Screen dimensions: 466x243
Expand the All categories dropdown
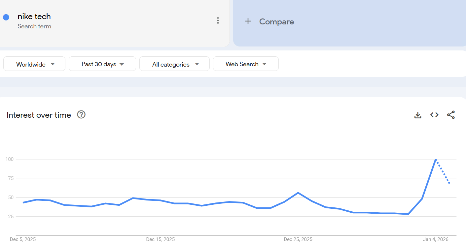click(174, 64)
